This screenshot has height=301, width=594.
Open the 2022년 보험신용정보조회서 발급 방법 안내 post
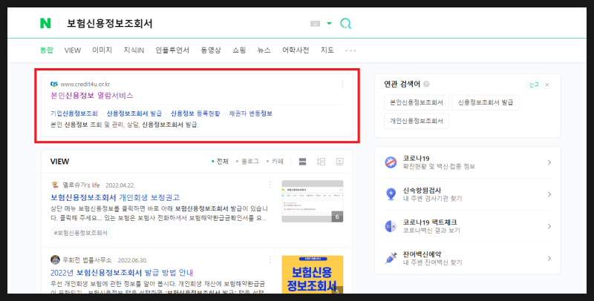122,273
